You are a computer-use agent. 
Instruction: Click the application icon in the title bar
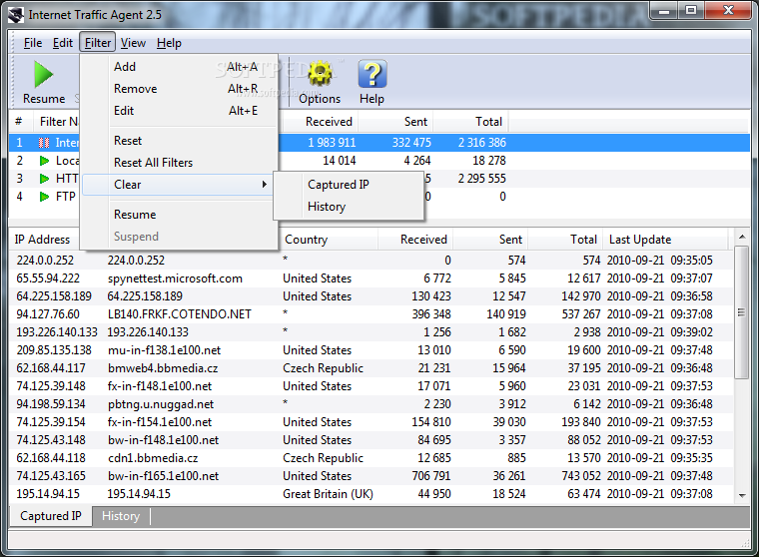point(16,15)
